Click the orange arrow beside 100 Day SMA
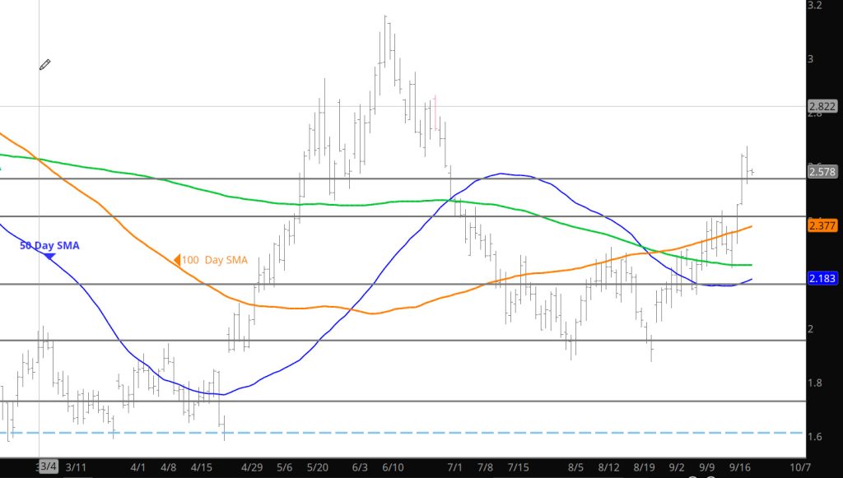 click(176, 261)
